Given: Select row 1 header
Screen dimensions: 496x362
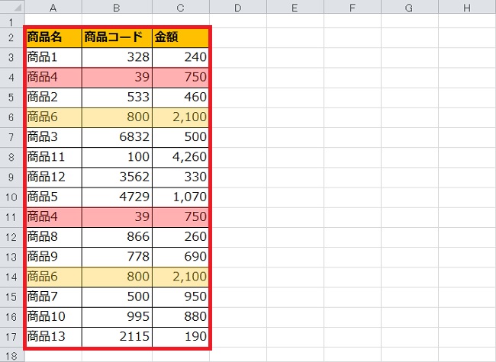Looking at the screenshot, I should pos(13,21).
